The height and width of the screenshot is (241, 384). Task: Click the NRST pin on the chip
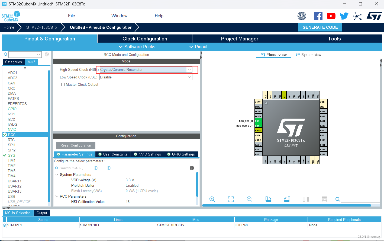[x=258, y=131]
